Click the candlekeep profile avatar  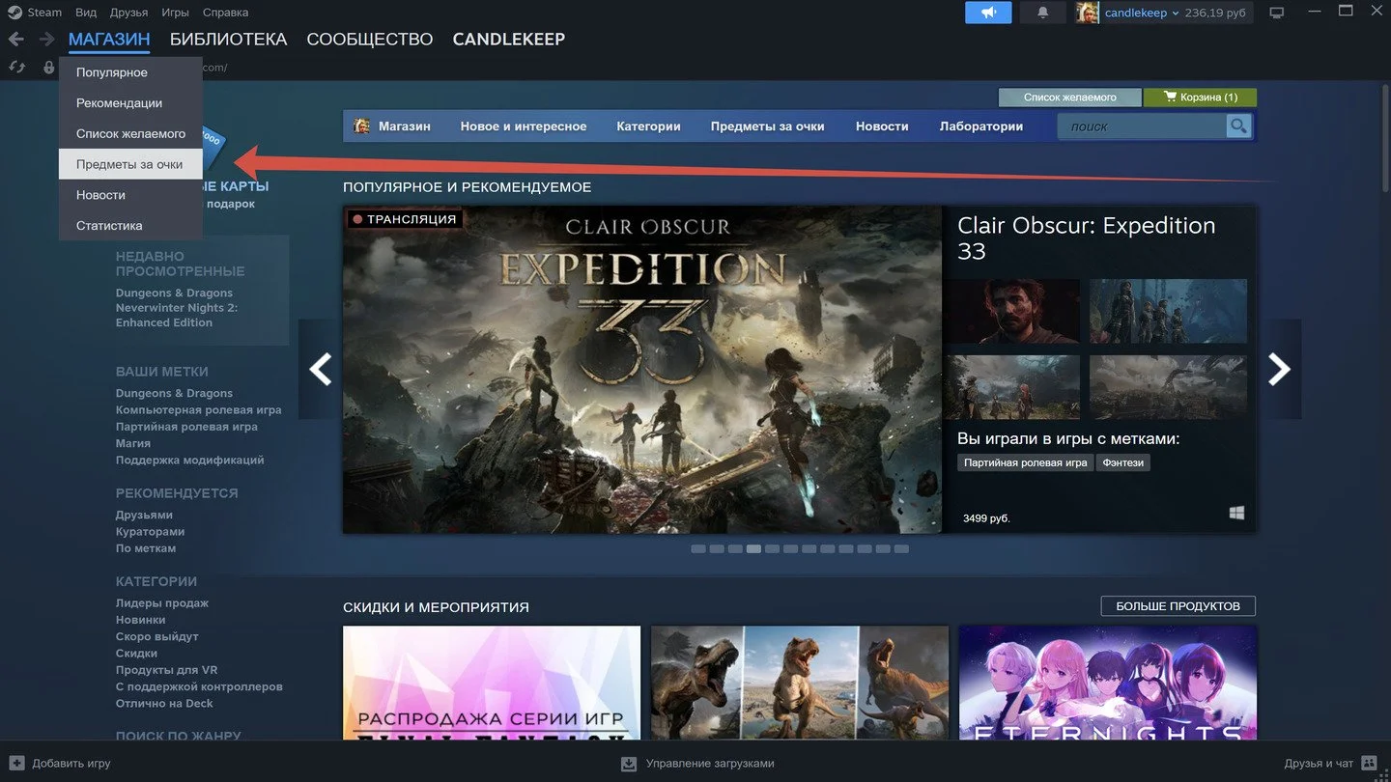[x=1088, y=13]
